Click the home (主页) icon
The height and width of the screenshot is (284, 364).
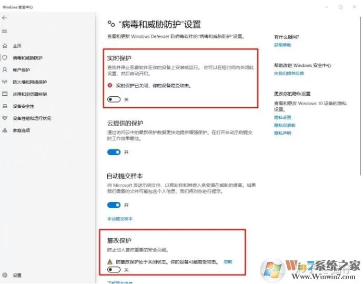click(5, 46)
